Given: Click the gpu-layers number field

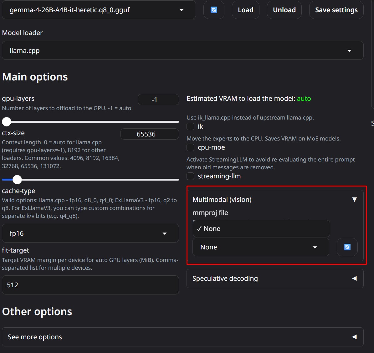Looking at the screenshot, I should [x=158, y=100].
